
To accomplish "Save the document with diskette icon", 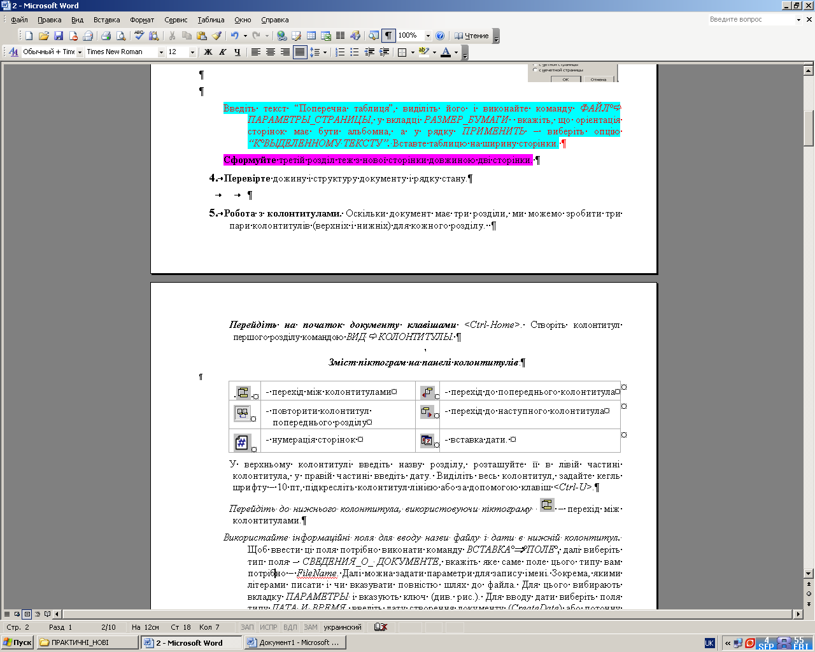I will [58, 36].
